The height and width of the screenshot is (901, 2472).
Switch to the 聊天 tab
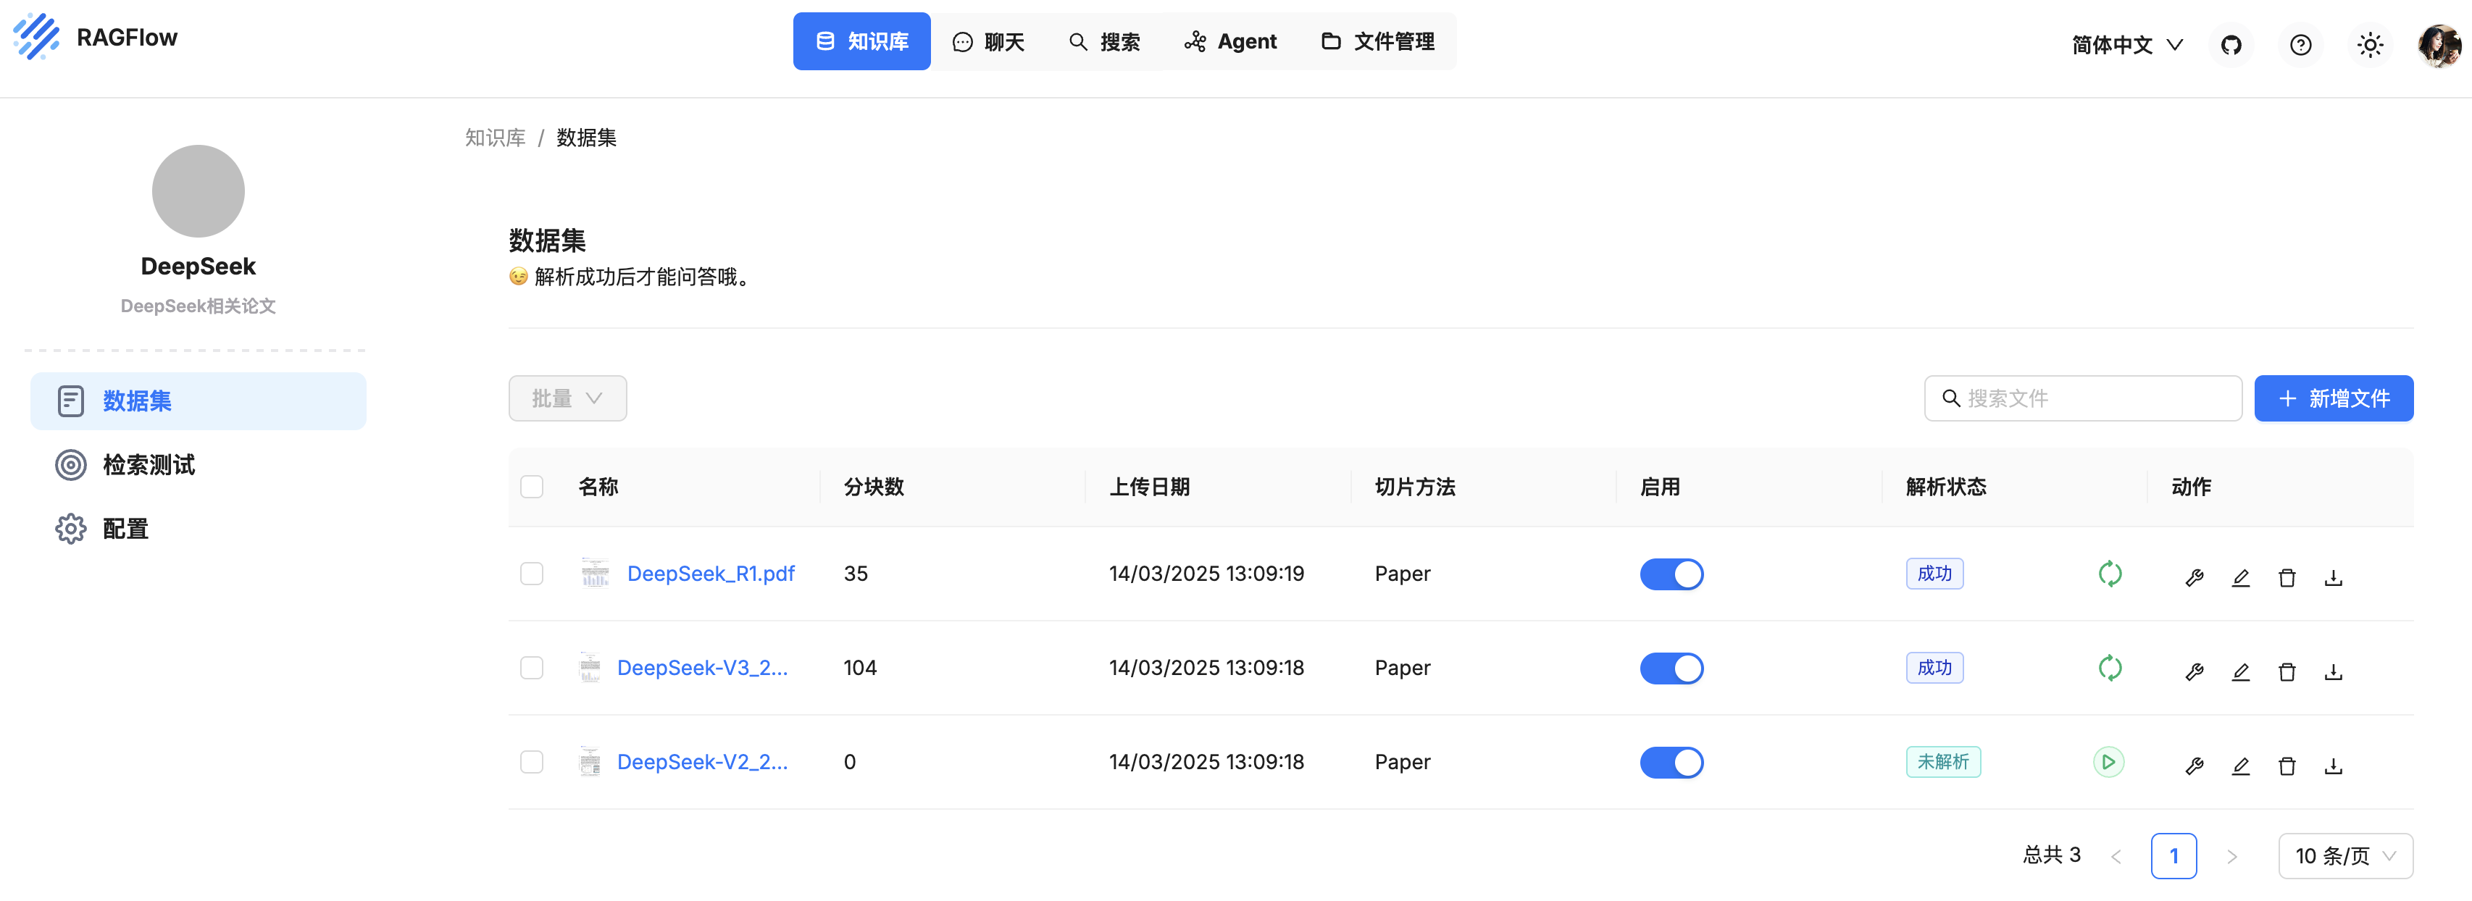tap(988, 41)
